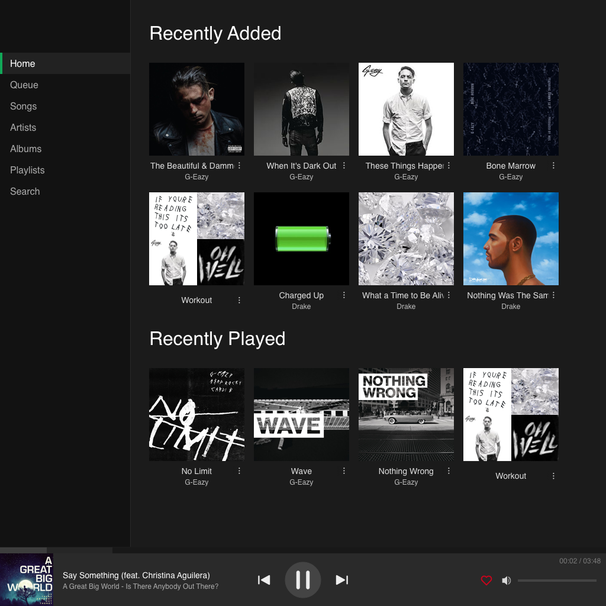The image size is (606, 606).
Task: Go to Home in sidebar
Action: tap(65, 63)
